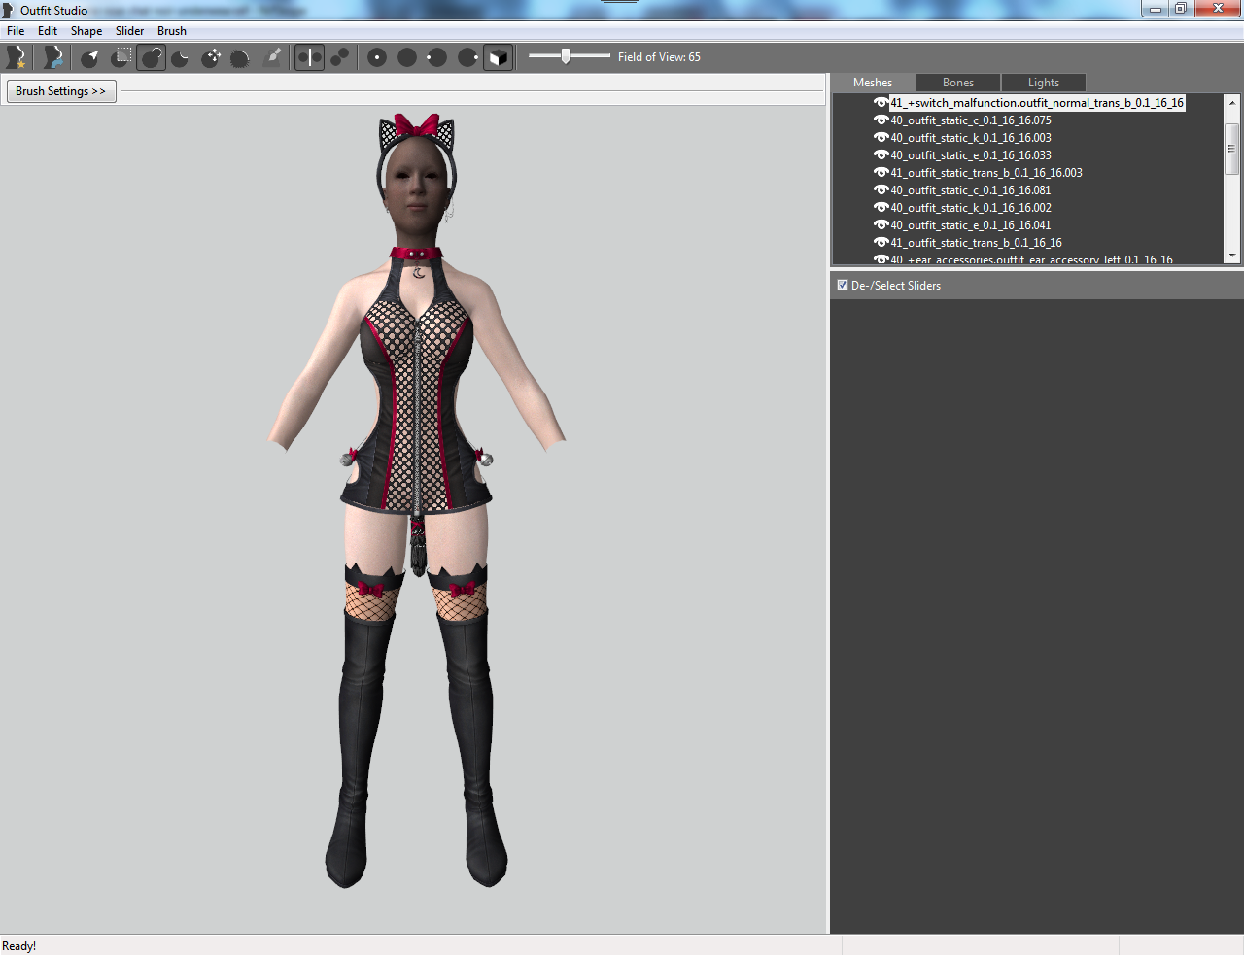Open the Shape menu
This screenshot has width=1244, height=956.
coord(86,31)
